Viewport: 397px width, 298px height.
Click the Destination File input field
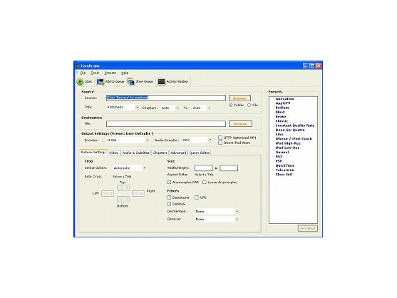(x=166, y=124)
